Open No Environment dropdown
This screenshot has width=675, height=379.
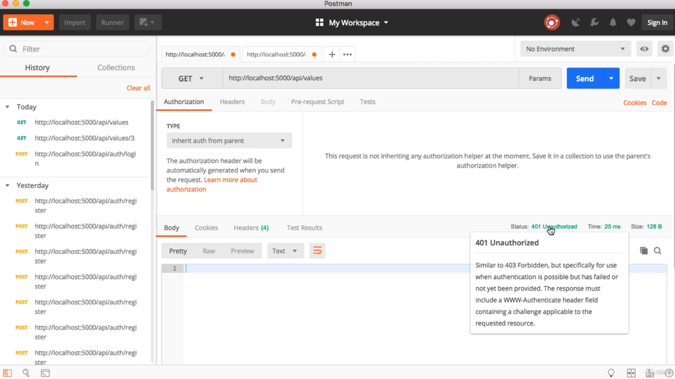point(575,49)
